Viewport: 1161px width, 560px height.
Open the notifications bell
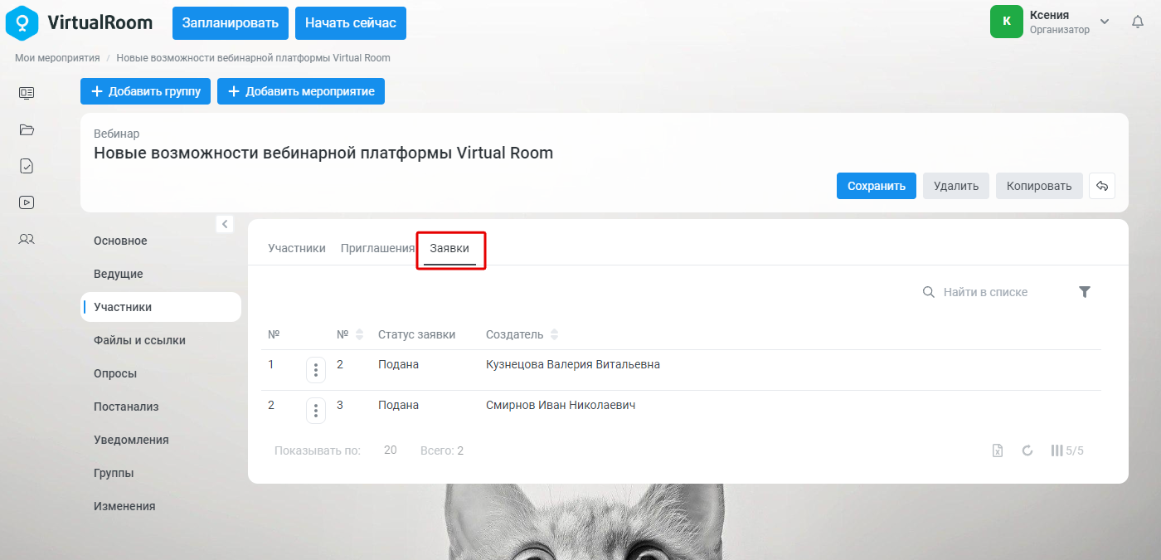[1138, 22]
